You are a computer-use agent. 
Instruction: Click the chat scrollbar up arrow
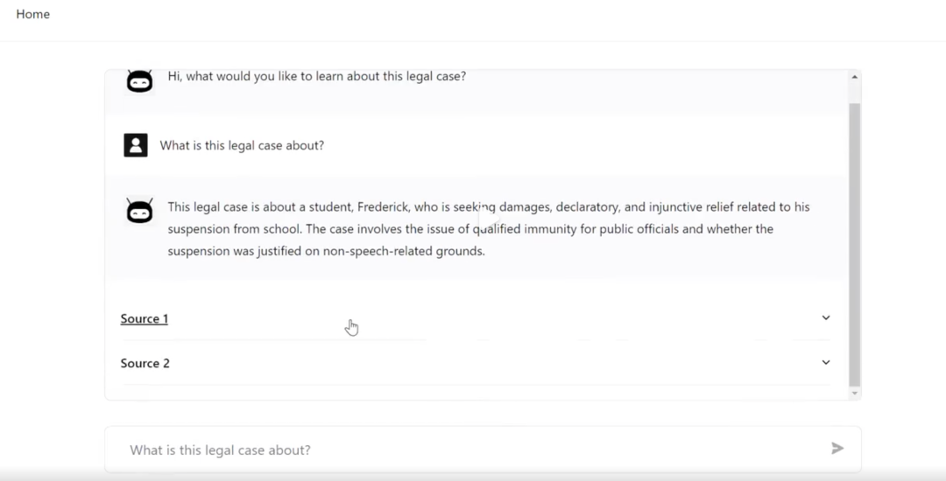pyautogui.click(x=855, y=78)
